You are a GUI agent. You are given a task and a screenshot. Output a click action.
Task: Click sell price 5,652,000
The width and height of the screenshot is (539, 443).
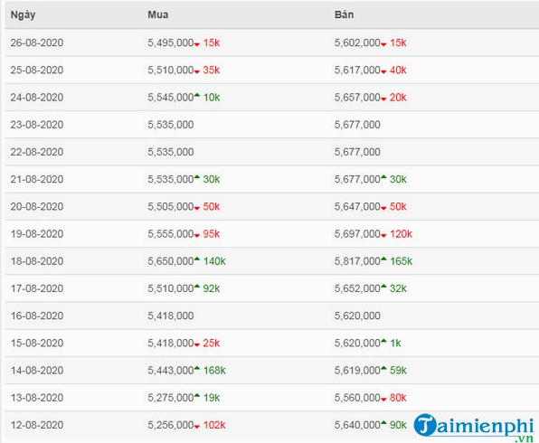(357, 288)
